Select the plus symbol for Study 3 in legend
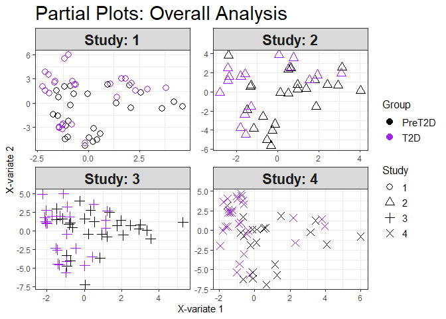446x319 pixels. tap(390, 218)
